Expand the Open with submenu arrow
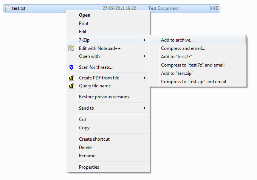 (144, 56)
